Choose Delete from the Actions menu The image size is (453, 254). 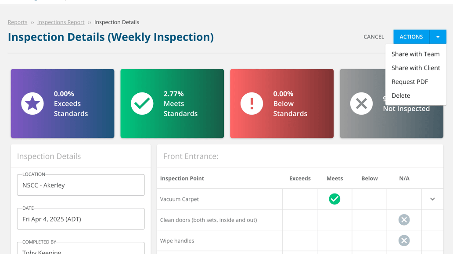(401, 95)
